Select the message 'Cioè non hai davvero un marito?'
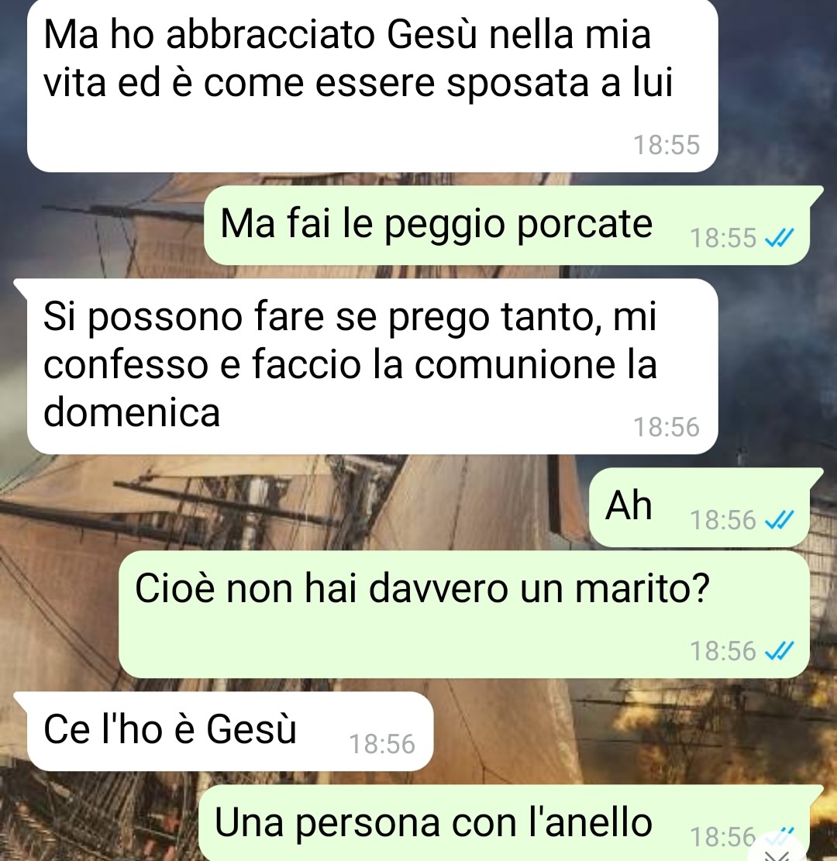The width and height of the screenshot is (837, 861). 464,615
